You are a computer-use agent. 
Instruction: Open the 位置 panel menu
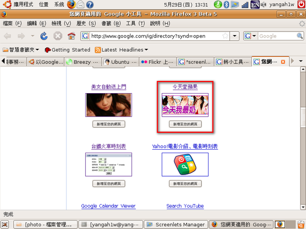[x=43, y=4]
